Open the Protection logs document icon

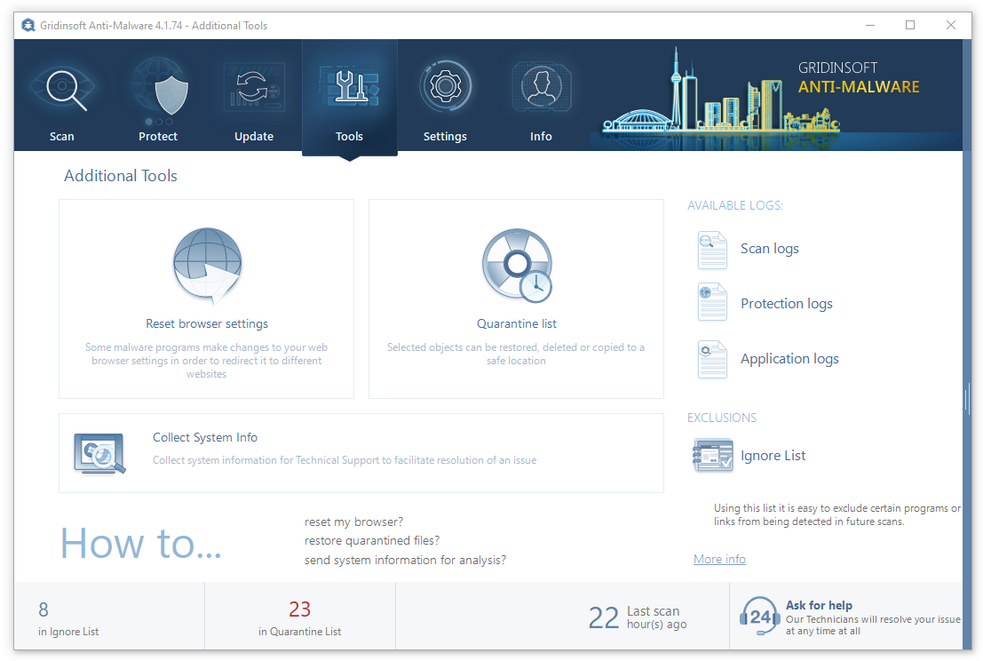coord(712,304)
